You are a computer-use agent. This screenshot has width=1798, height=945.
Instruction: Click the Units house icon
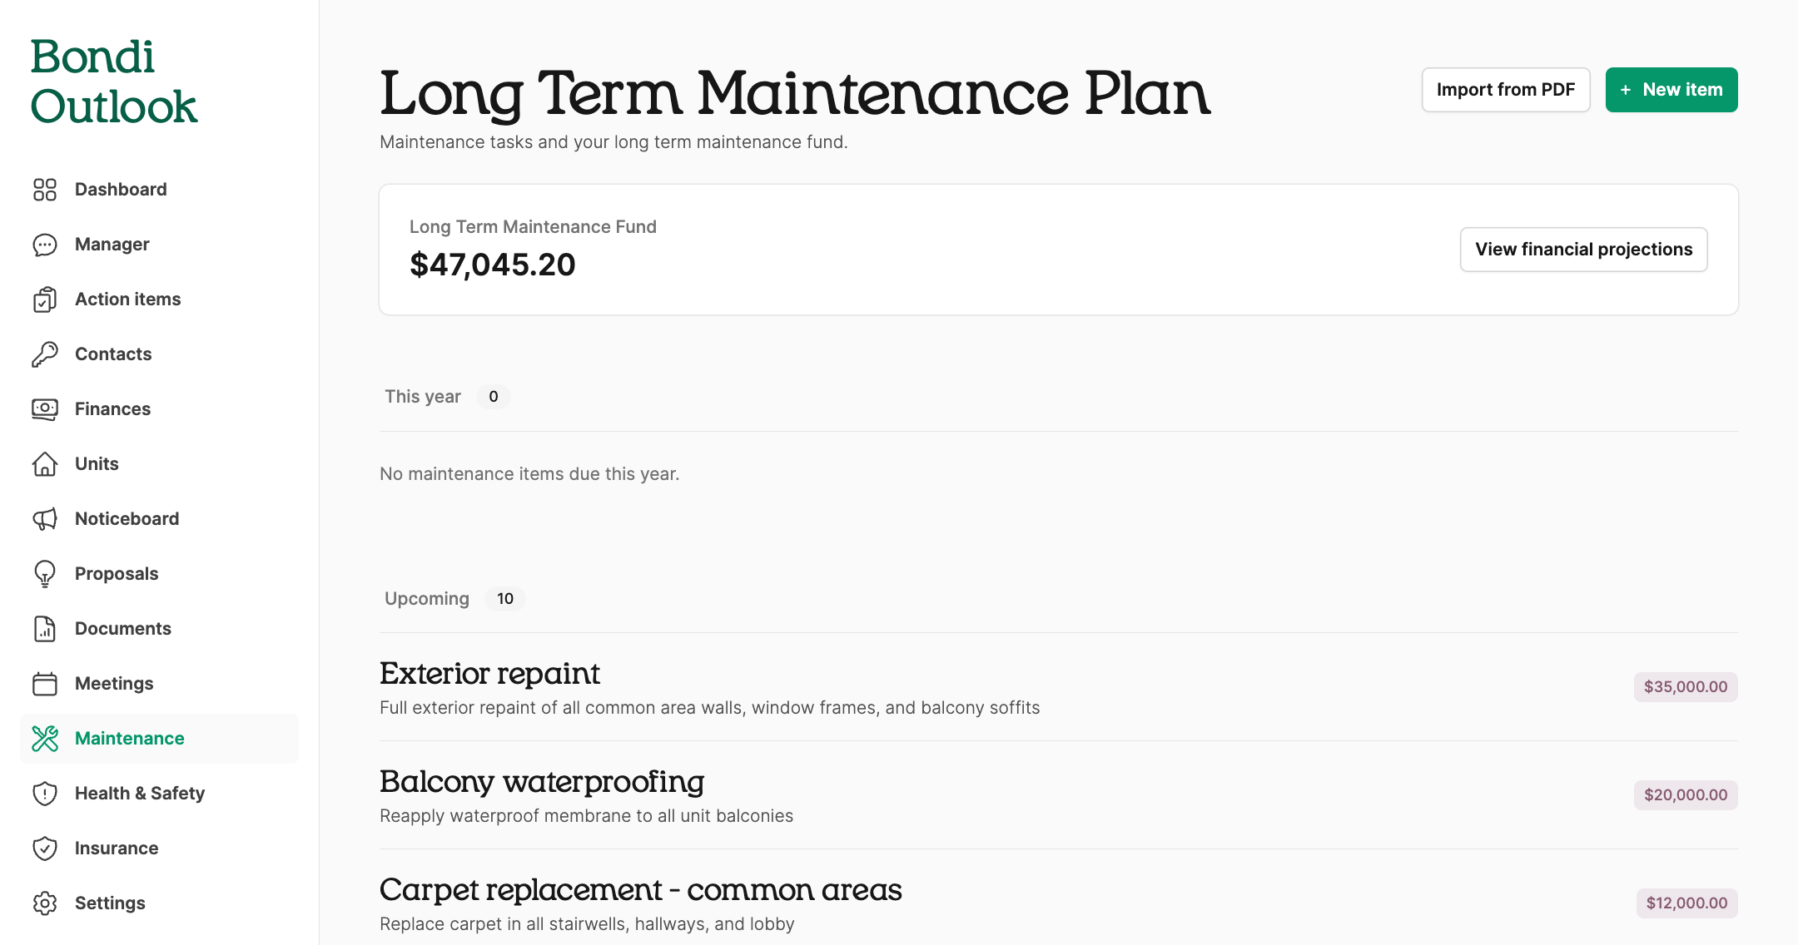[x=45, y=464]
